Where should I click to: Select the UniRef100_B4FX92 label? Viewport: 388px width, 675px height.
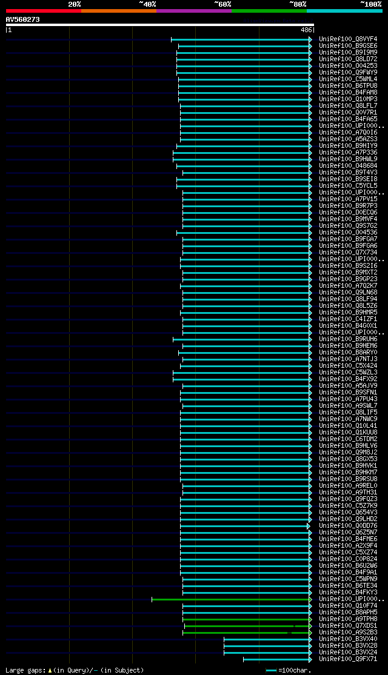pos(349,379)
